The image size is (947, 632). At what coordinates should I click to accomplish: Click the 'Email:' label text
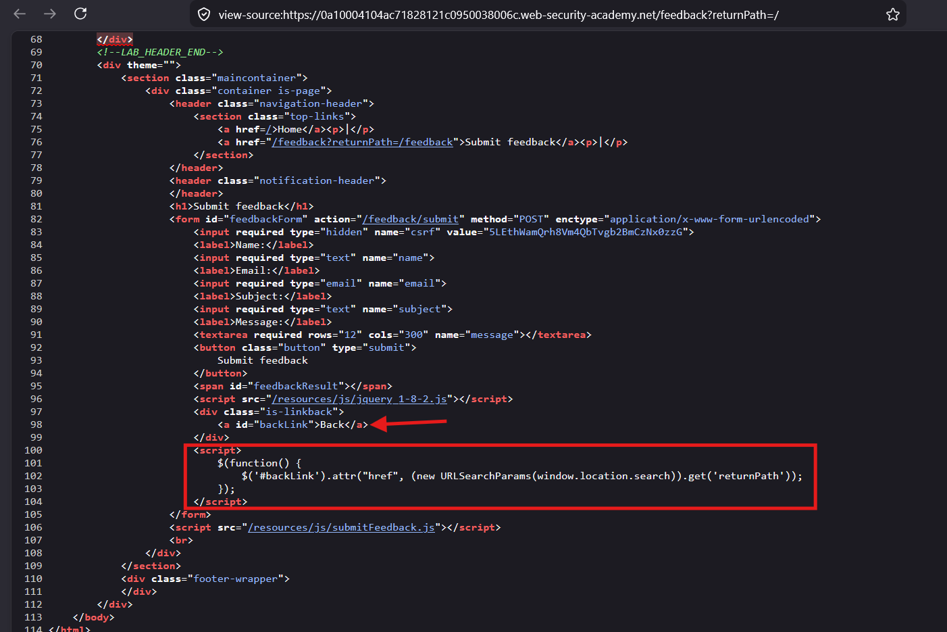pyautogui.click(x=253, y=270)
